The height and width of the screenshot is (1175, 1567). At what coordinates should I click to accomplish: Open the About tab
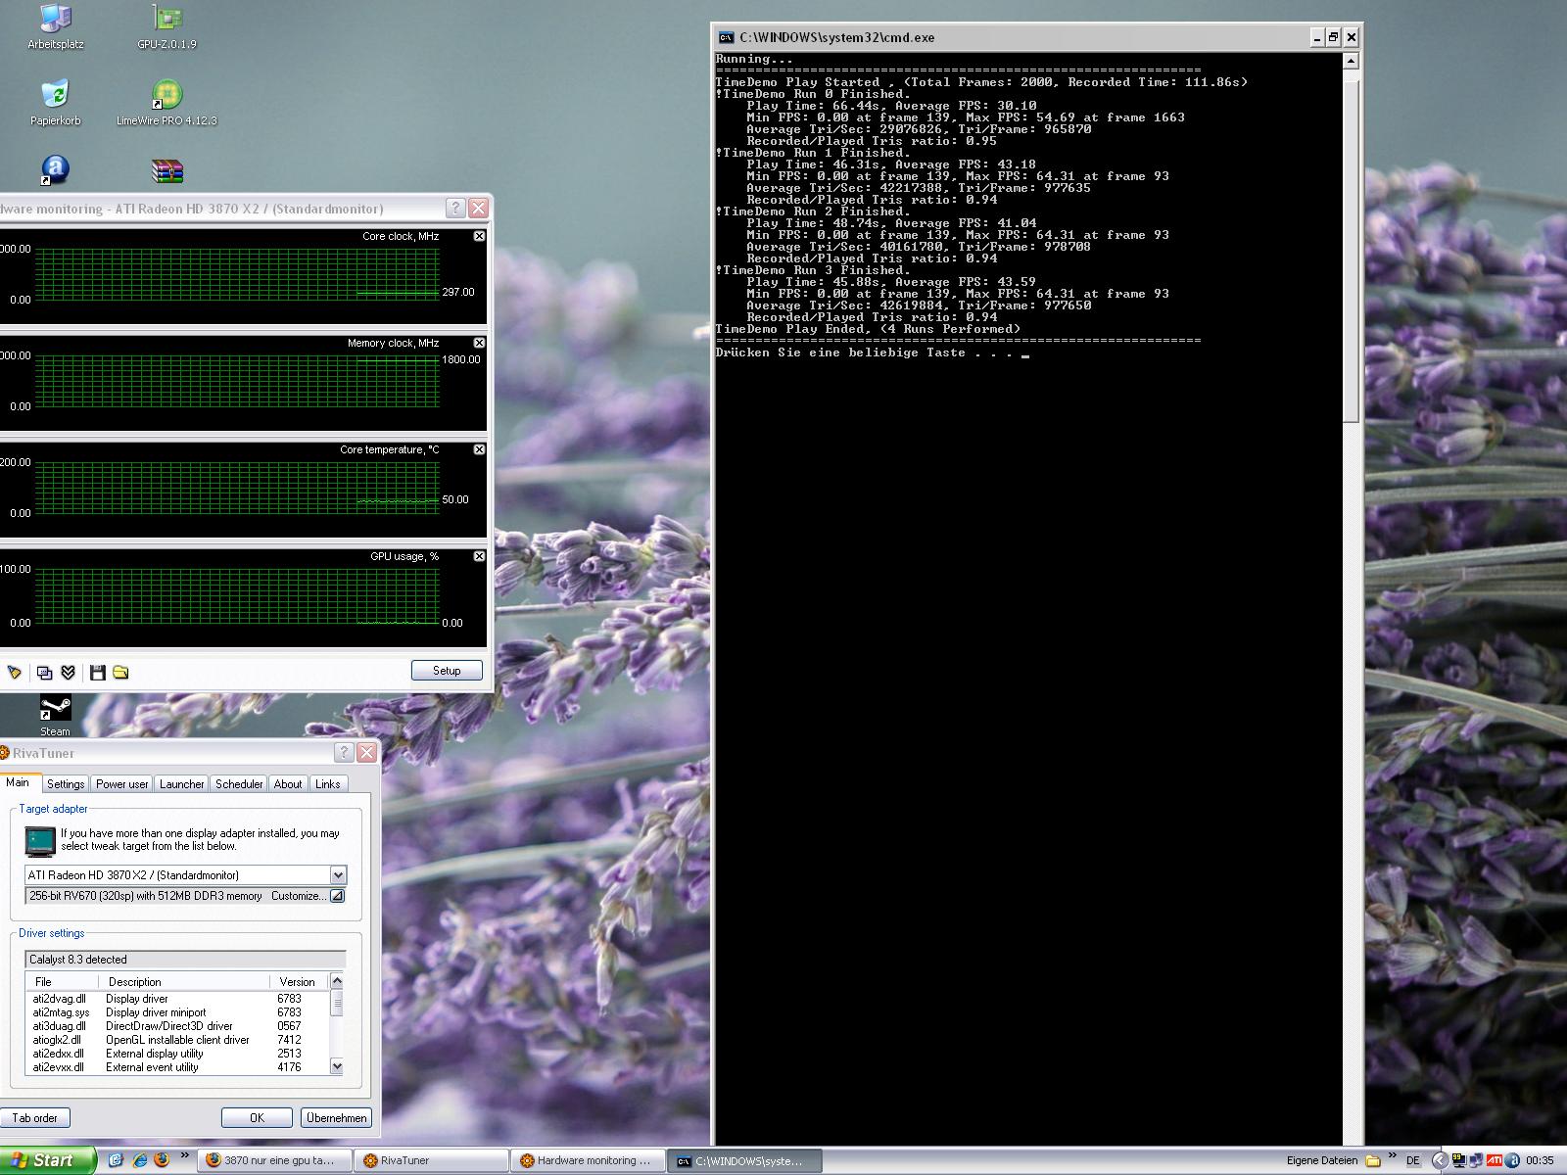click(288, 784)
